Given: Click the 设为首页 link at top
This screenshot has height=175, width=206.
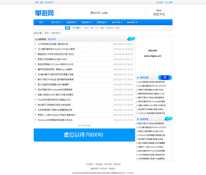Looking at the screenshot, I should coord(160,2).
